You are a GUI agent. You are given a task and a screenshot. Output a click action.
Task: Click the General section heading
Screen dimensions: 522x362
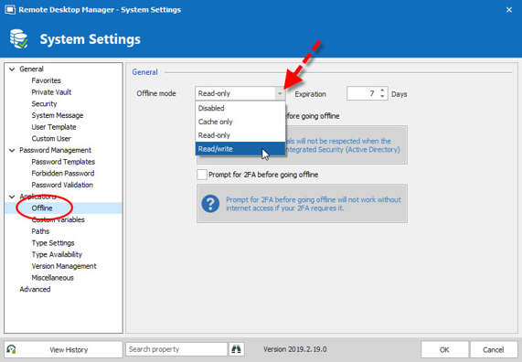pyautogui.click(x=144, y=72)
